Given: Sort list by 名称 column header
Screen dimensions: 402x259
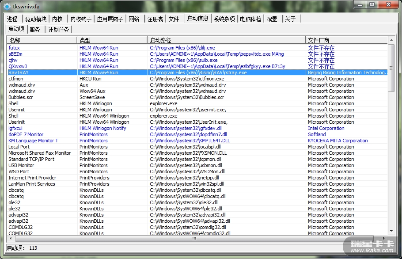Looking at the screenshot, I should click(x=42, y=40).
